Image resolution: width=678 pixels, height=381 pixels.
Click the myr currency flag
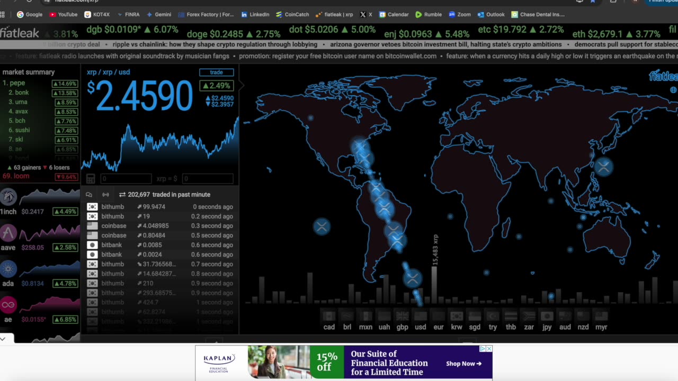601,316
